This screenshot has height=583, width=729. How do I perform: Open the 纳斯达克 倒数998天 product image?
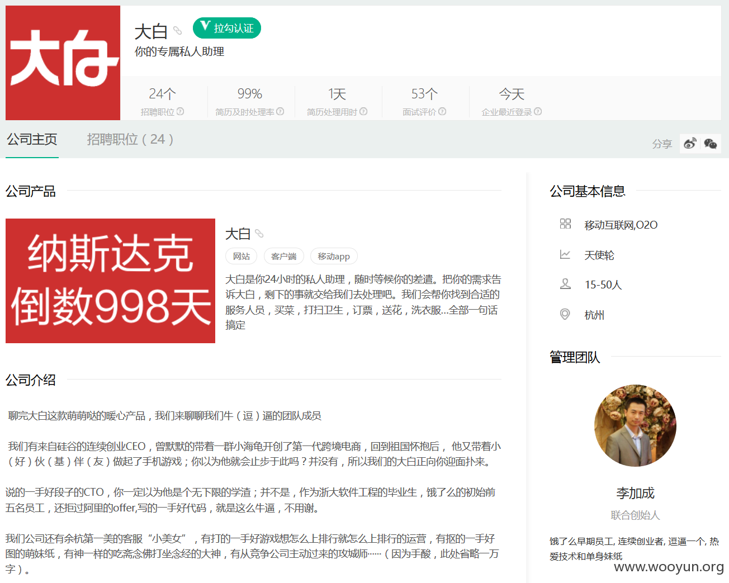(x=110, y=281)
